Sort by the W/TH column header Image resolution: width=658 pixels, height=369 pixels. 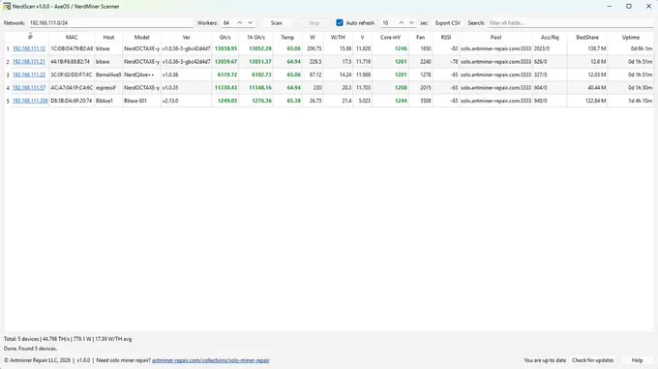point(338,38)
